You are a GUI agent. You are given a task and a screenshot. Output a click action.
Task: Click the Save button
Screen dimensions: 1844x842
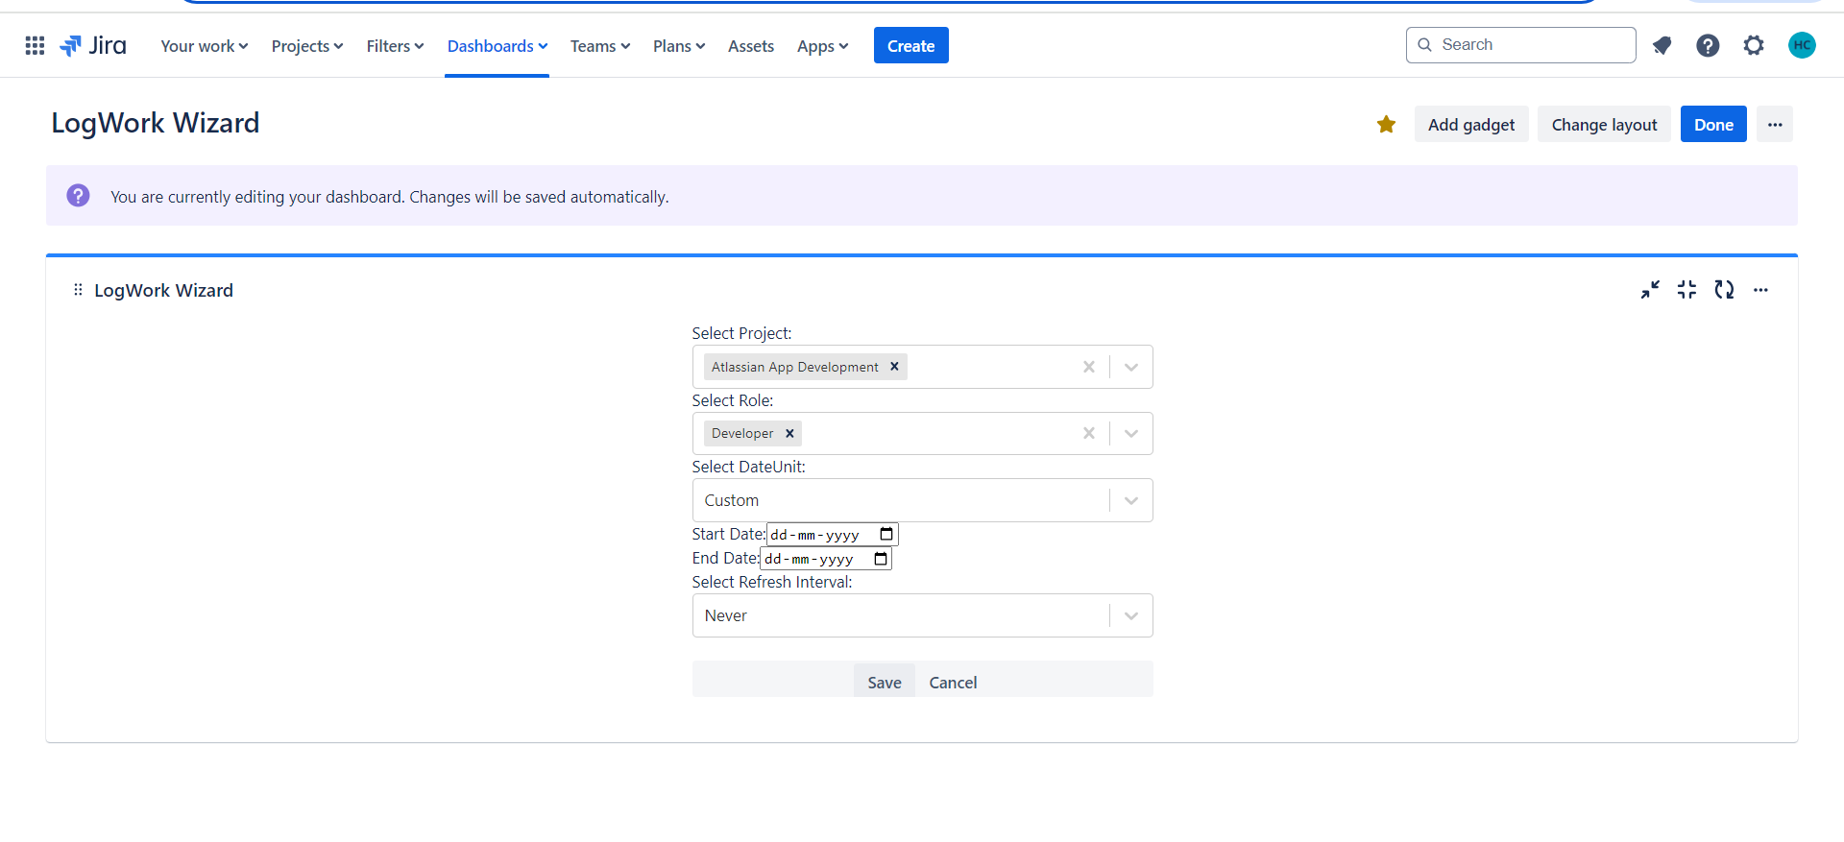point(884,682)
